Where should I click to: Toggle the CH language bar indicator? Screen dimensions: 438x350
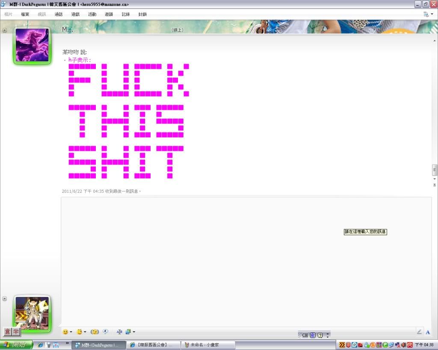[x=305, y=335]
